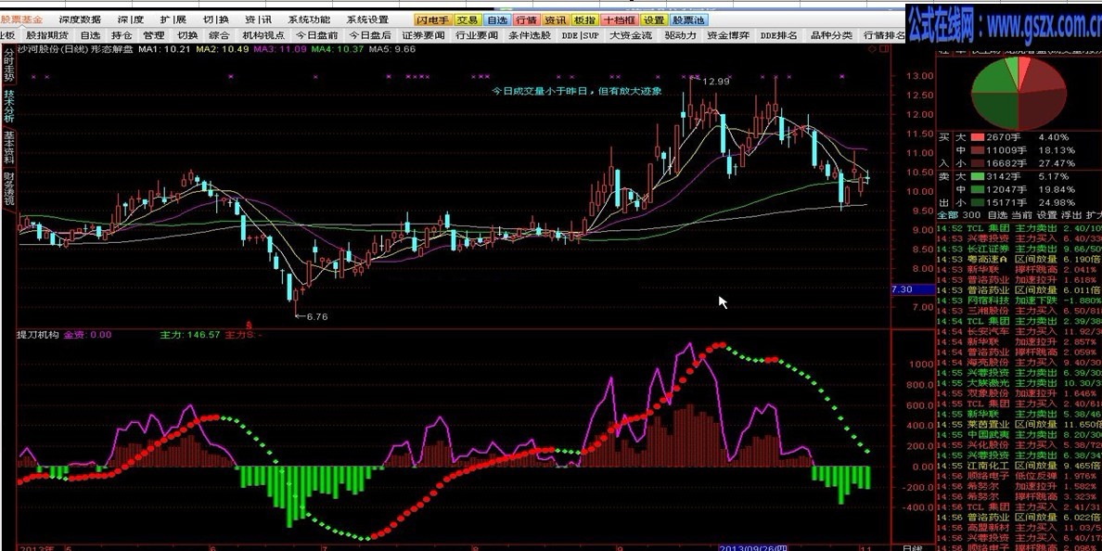This screenshot has height=551, width=1102.
Task: Click the 板指 toolbar button
Action: [x=584, y=20]
